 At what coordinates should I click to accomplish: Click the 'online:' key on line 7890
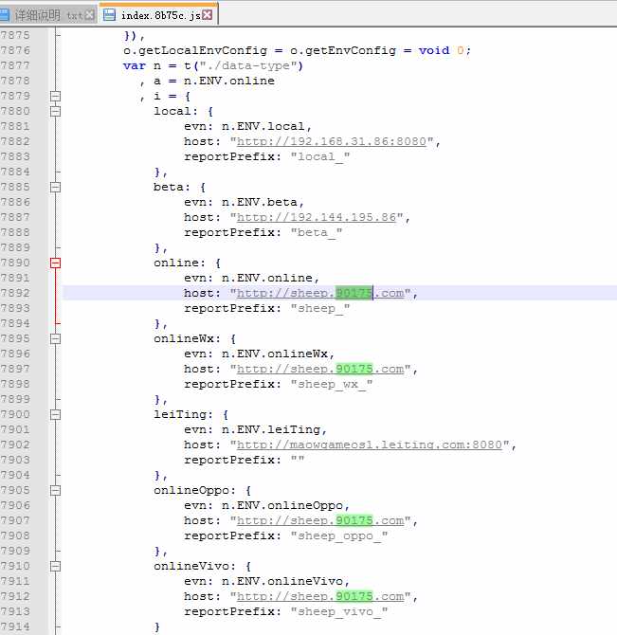coord(177,263)
